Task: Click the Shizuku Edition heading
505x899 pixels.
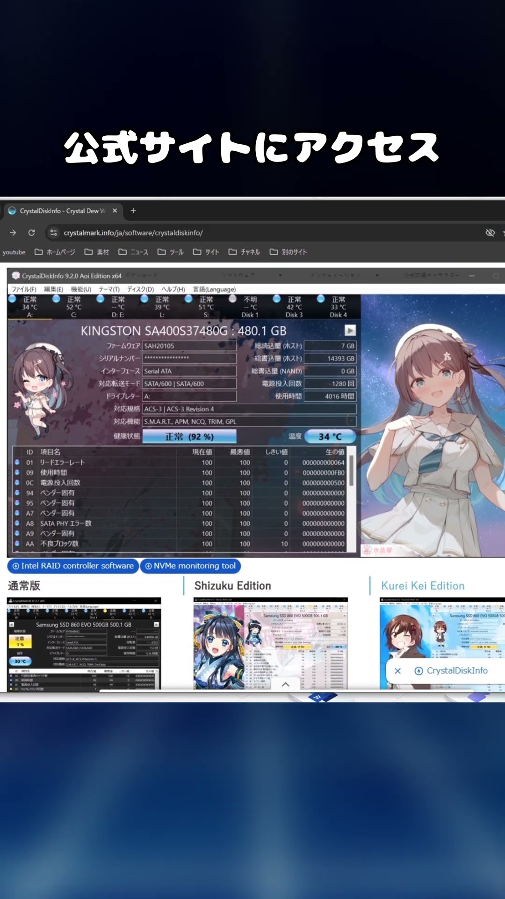Action: pyautogui.click(x=232, y=586)
